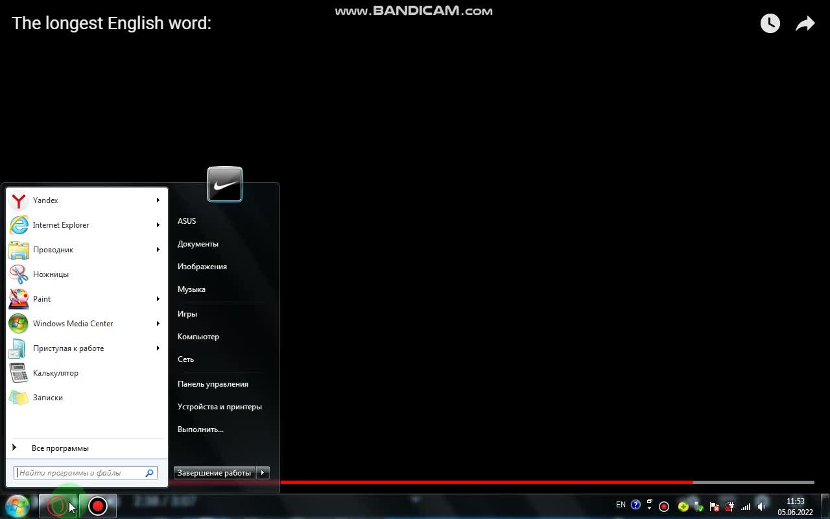Click the Show desktop strip
The width and height of the screenshot is (830, 519).
point(825,506)
